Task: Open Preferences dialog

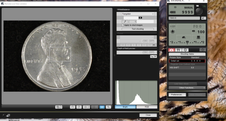Action: pos(177,95)
